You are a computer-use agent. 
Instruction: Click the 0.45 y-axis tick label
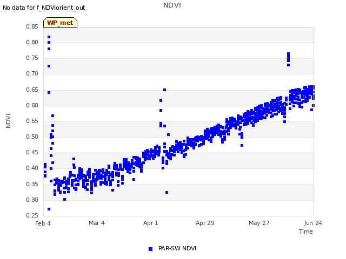[32, 152]
